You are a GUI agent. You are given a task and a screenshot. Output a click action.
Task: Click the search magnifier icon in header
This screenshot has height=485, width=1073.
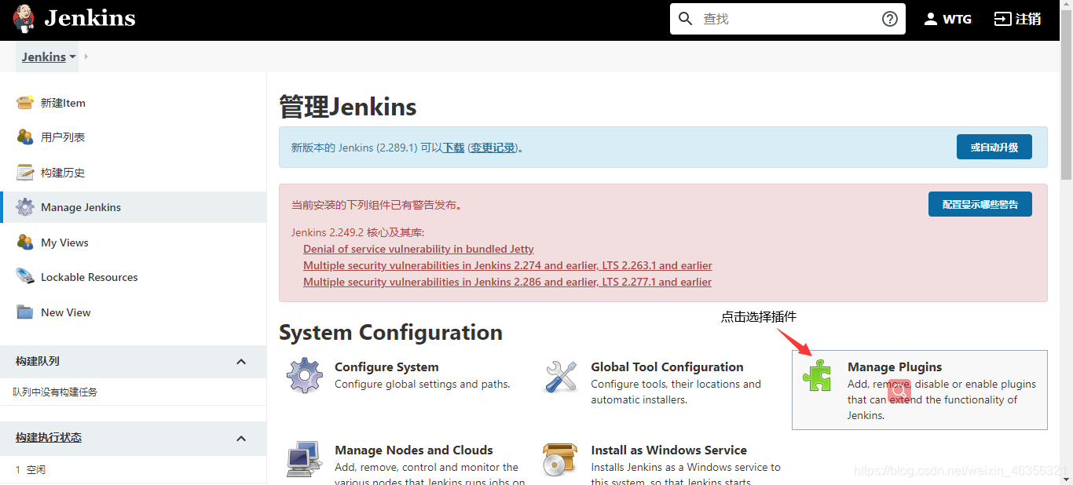tap(686, 19)
